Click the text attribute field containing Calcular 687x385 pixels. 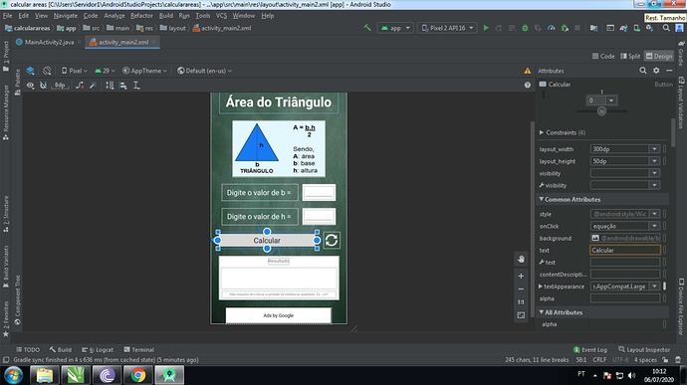[625, 250]
